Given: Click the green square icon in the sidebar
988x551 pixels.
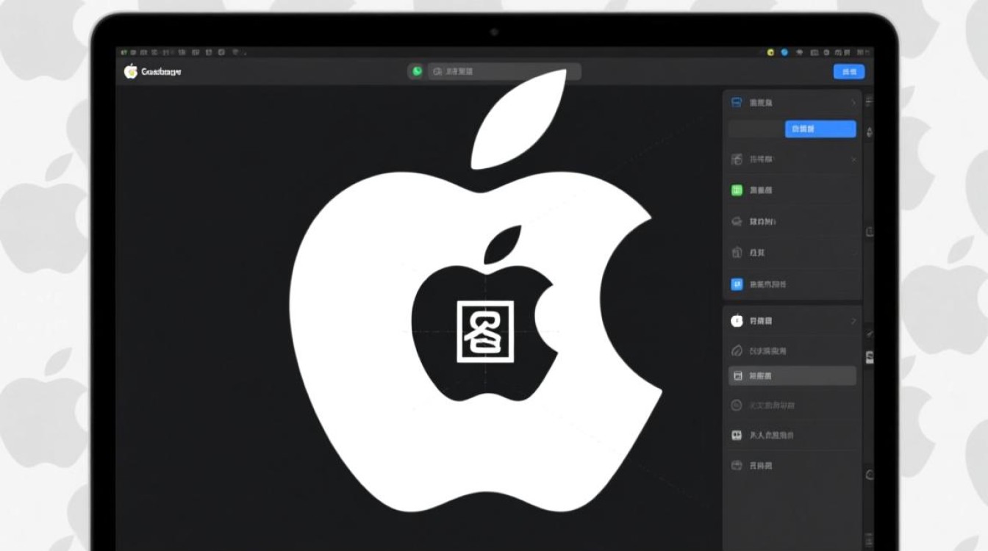Looking at the screenshot, I should [x=737, y=190].
